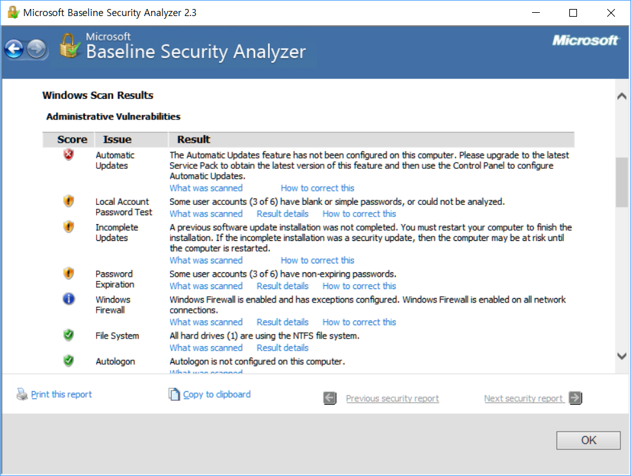Screen dimensions: 631x476
Task: Click the Copy to clipboard link
Action: coord(217,394)
